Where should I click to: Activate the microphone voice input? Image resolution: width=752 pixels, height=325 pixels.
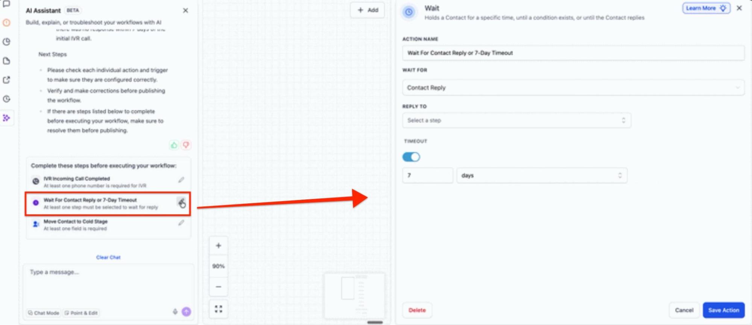coord(175,311)
